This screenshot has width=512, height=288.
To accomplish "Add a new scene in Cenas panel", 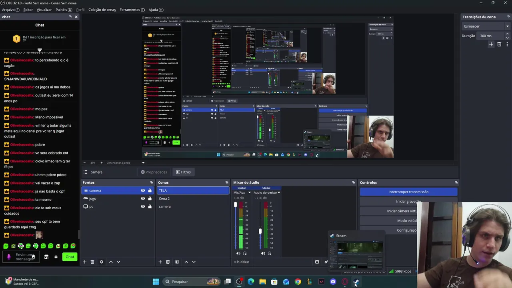I will (160, 262).
